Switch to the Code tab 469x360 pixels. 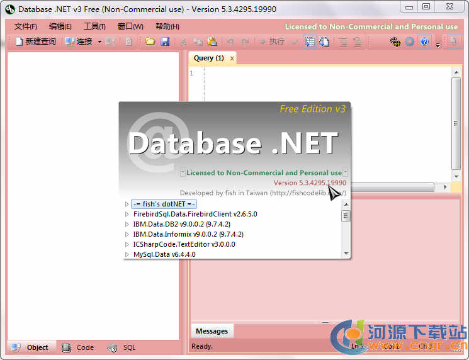[77, 347]
